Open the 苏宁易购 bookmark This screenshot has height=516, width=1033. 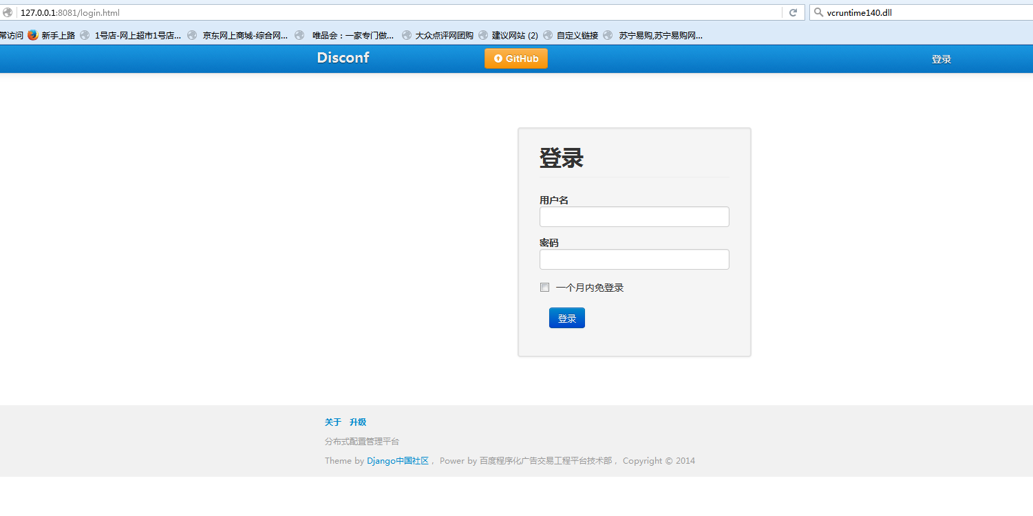pyautogui.click(x=660, y=35)
